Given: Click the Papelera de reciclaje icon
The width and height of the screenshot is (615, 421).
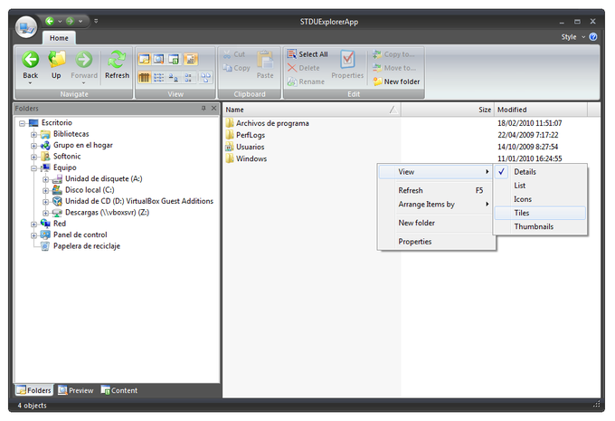Looking at the screenshot, I should [x=45, y=246].
